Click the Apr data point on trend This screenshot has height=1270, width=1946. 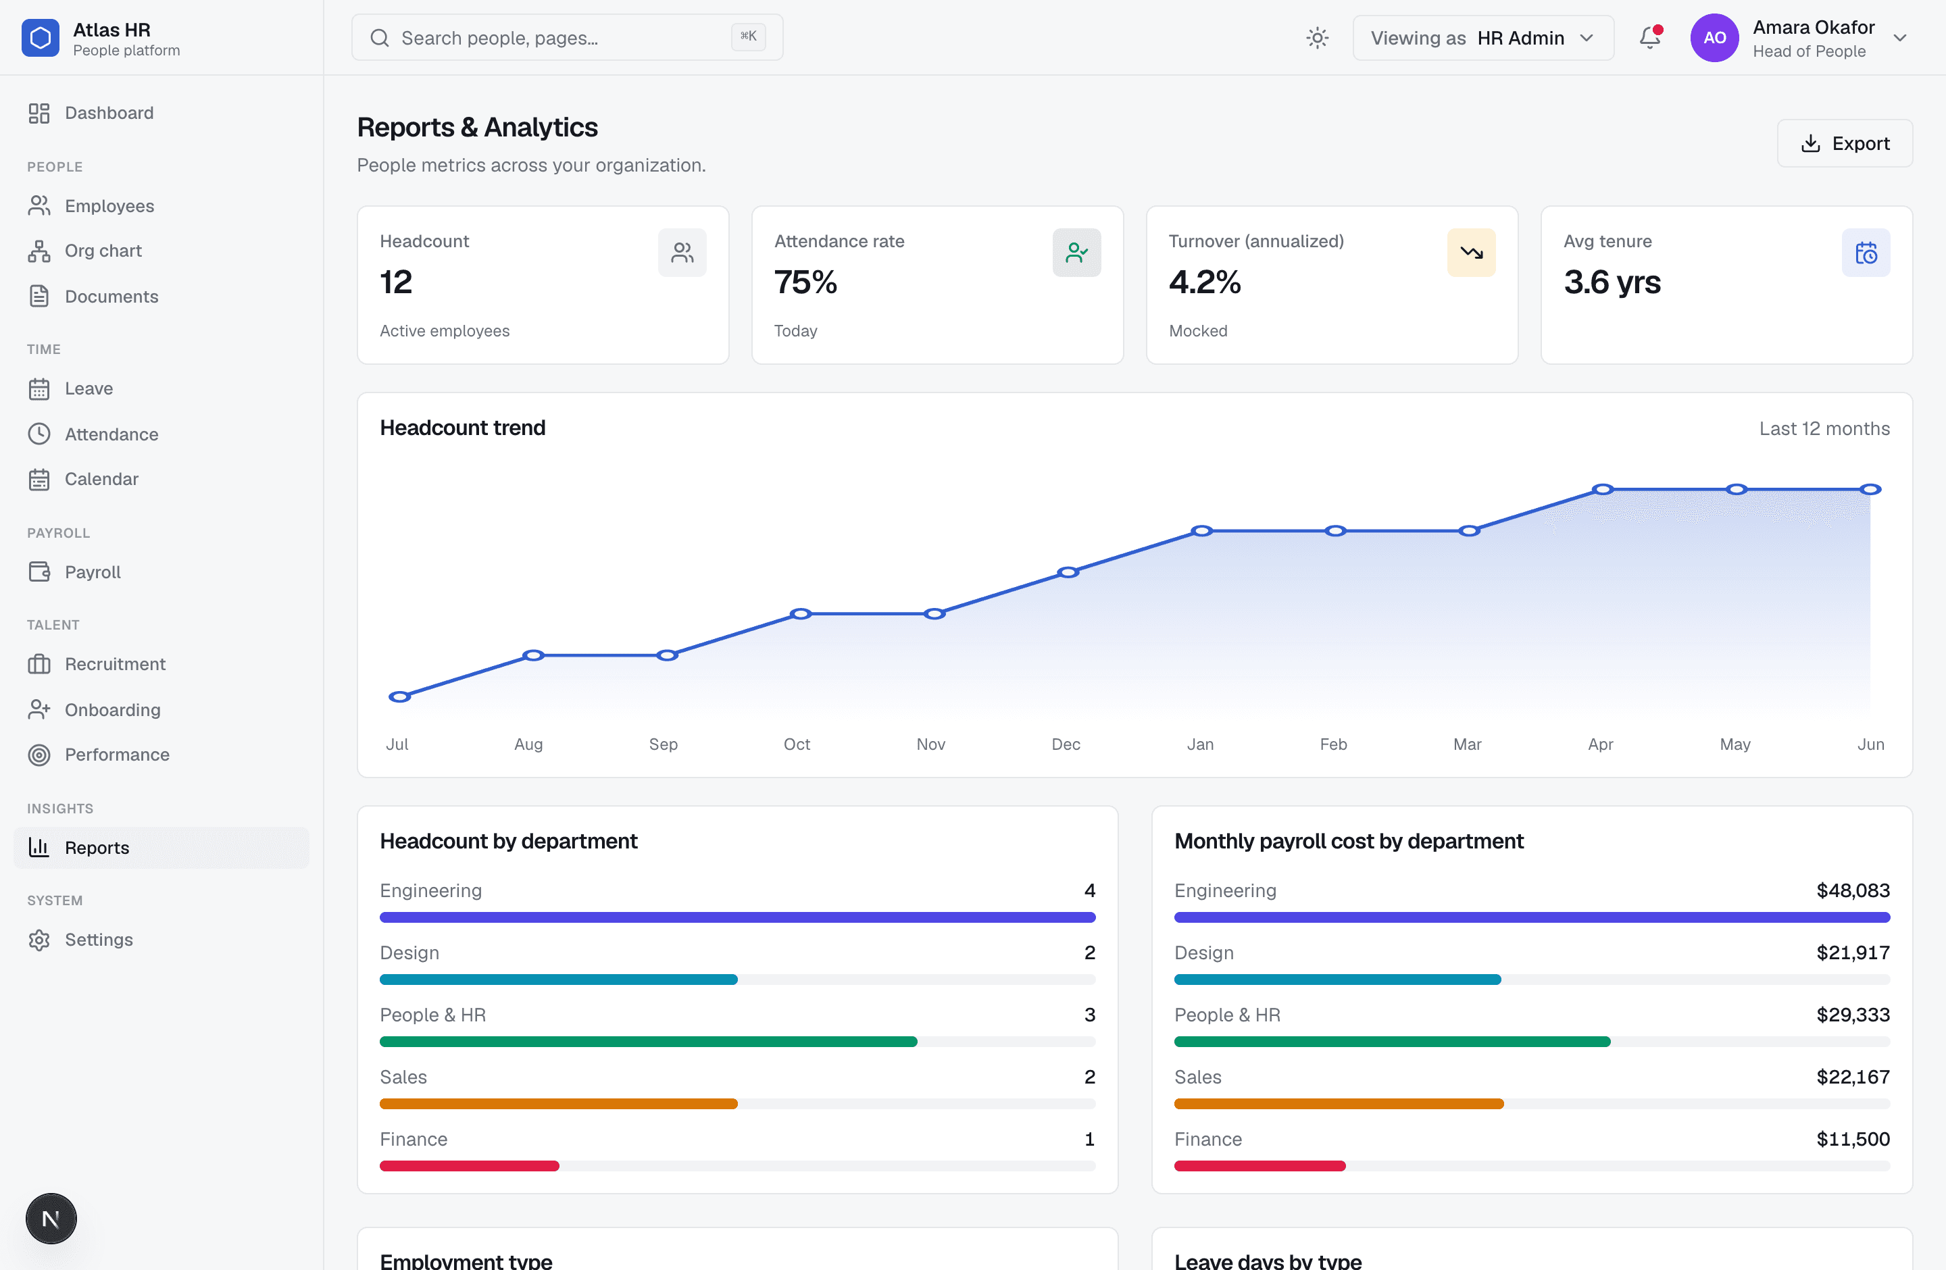pos(1603,490)
